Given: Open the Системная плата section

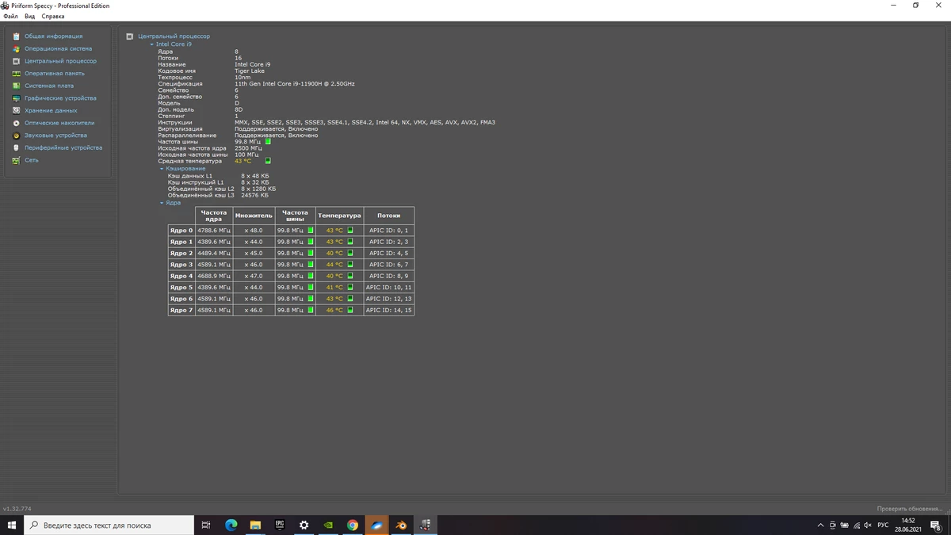Looking at the screenshot, I should 49,86.
